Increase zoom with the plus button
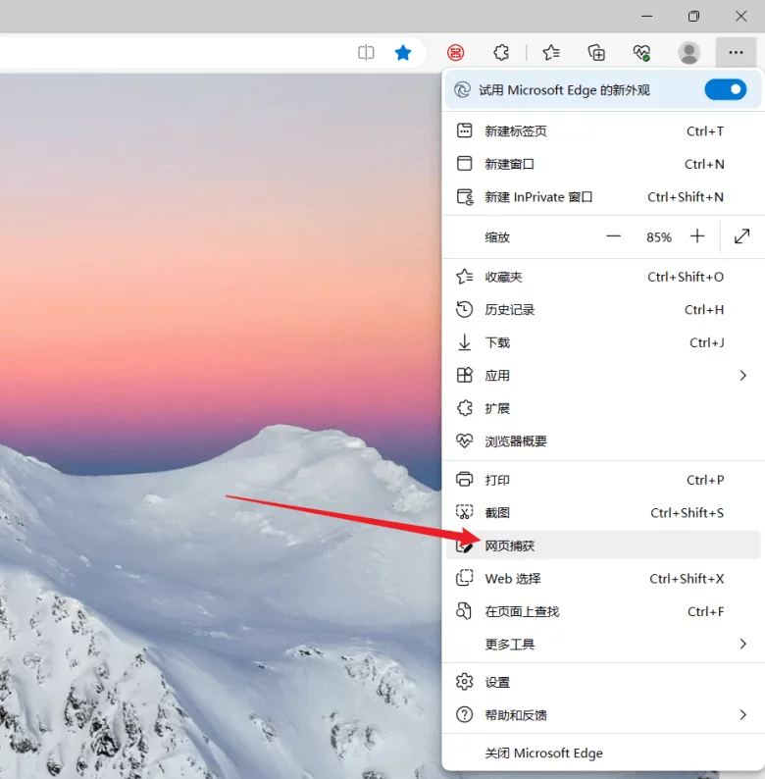Screen dimensions: 765x779 [x=697, y=236]
